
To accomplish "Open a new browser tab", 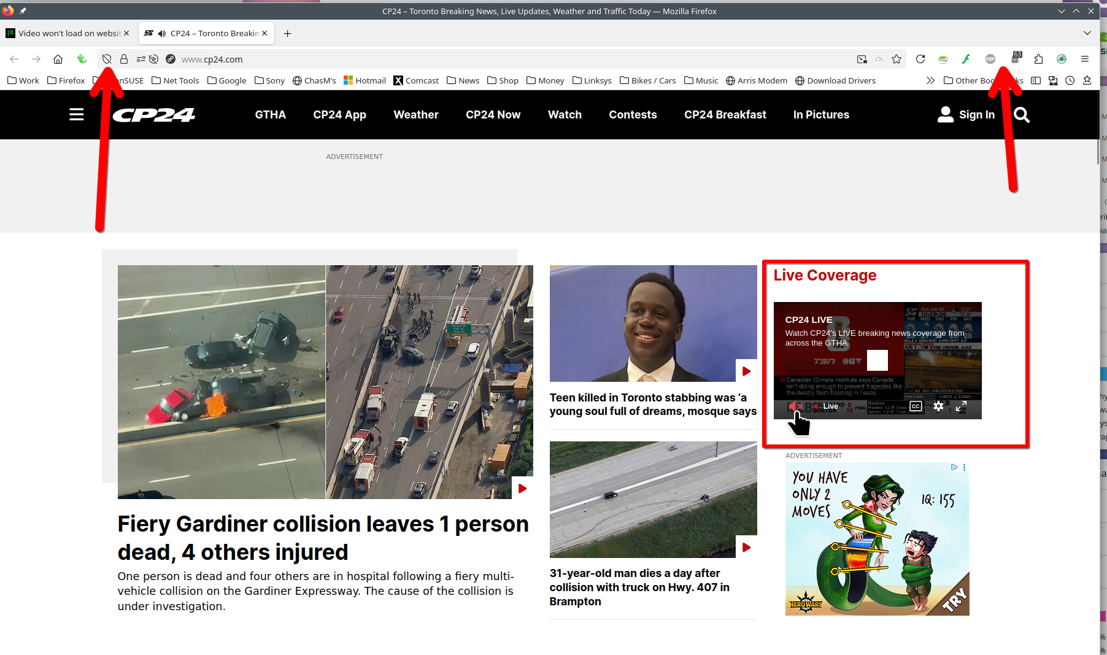I will [x=287, y=33].
